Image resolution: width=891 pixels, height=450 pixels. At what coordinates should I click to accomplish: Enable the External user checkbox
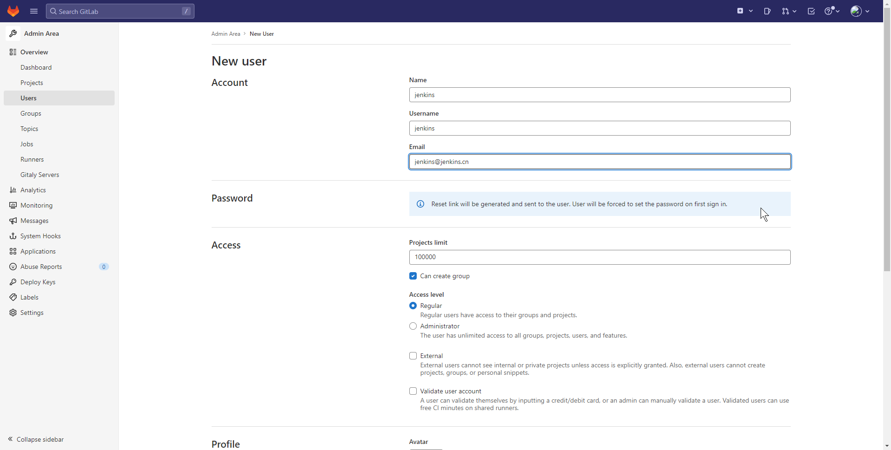[x=413, y=356]
